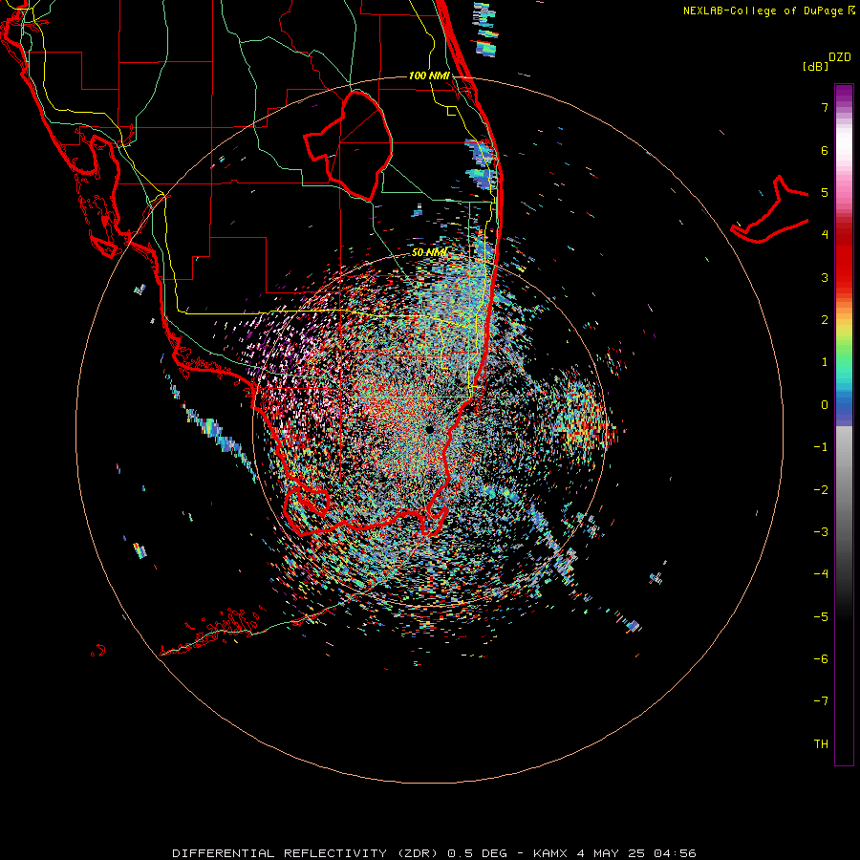Click the -1 value on color scale
The width and height of the screenshot is (860, 860).
[x=821, y=447]
